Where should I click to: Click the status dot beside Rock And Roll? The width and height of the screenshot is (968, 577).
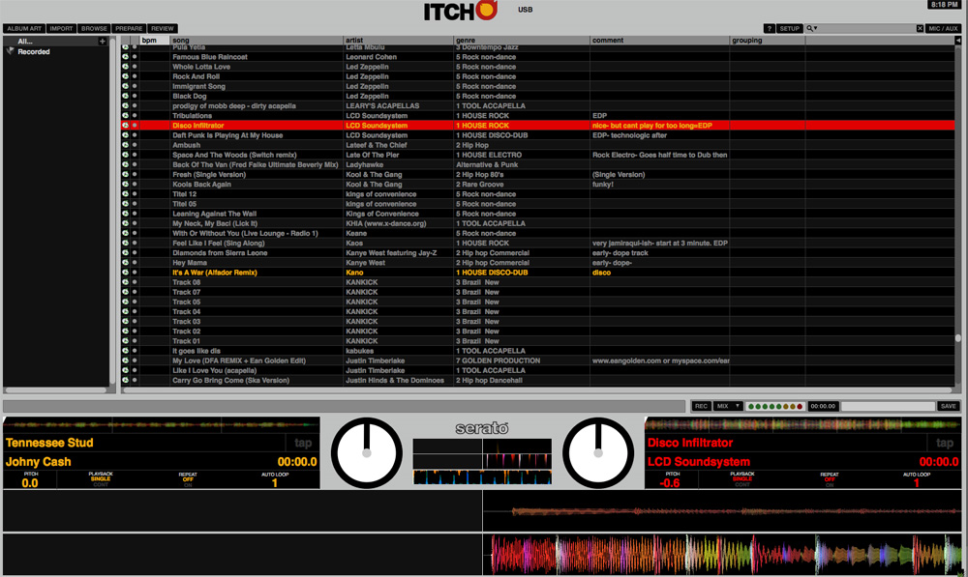pyautogui.click(x=135, y=76)
